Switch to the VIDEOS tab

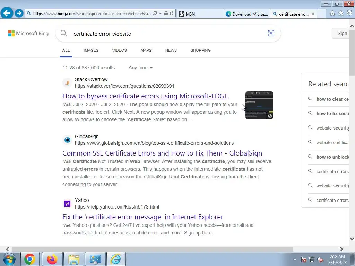pyautogui.click(x=120, y=50)
